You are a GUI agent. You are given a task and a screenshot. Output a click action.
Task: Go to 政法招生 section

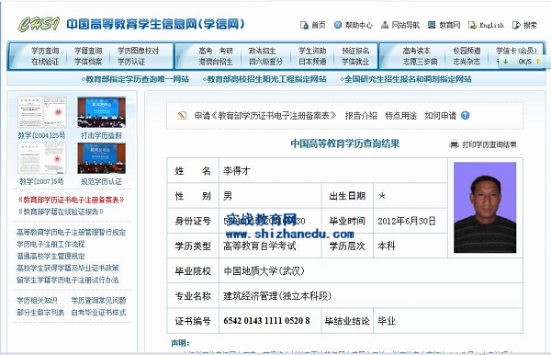262,51
